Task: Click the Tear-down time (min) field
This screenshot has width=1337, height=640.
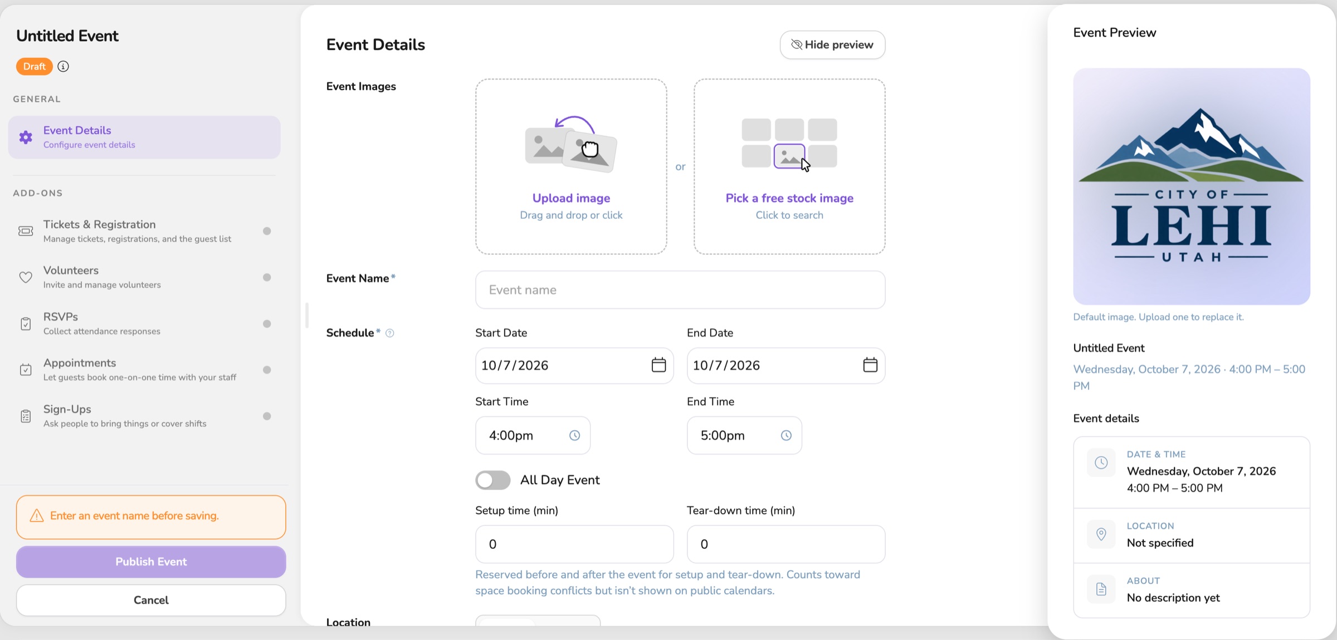Action: click(786, 544)
